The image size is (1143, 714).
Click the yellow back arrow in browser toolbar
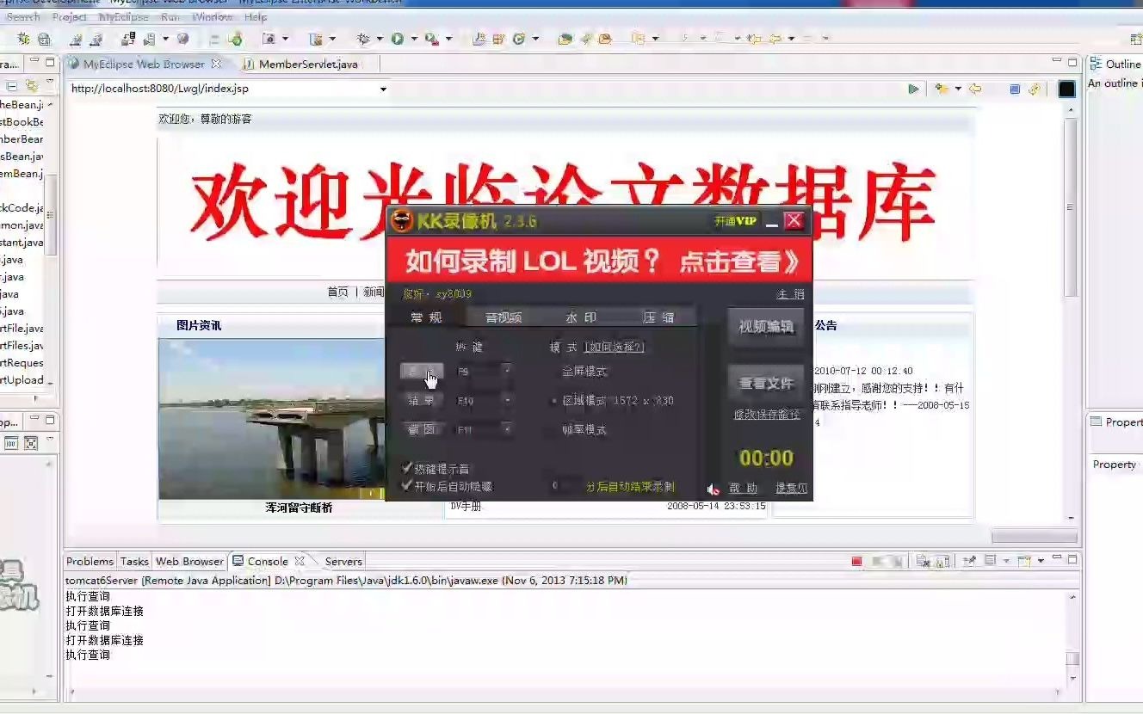[975, 89]
